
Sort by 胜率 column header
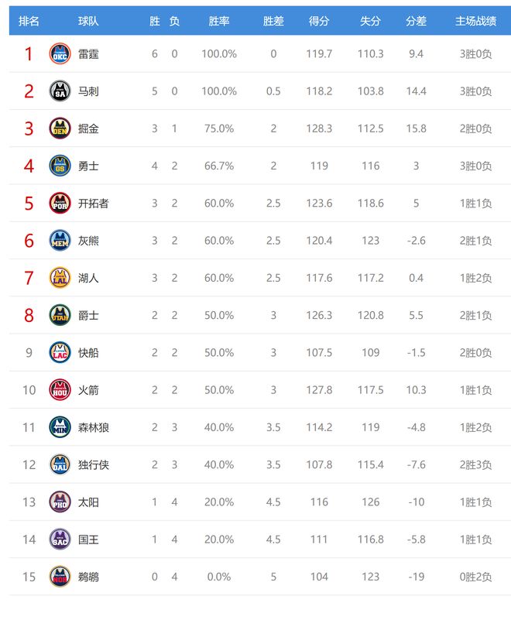(x=219, y=22)
